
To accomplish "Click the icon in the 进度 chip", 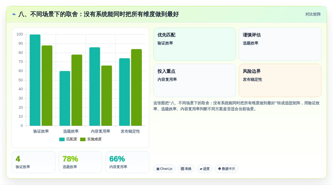I will [201, 169].
